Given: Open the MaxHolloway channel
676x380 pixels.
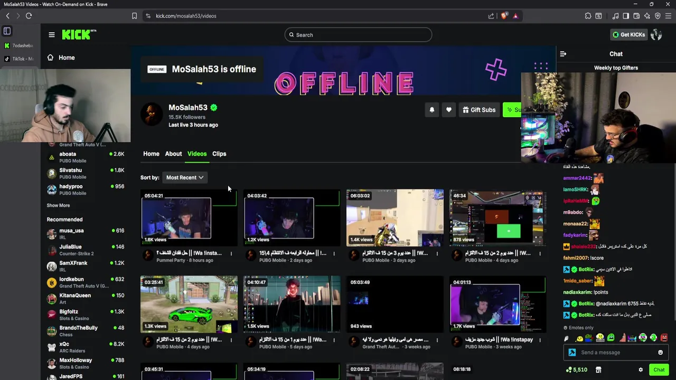Looking at the screenshot, I should click(x=86, y=363).
